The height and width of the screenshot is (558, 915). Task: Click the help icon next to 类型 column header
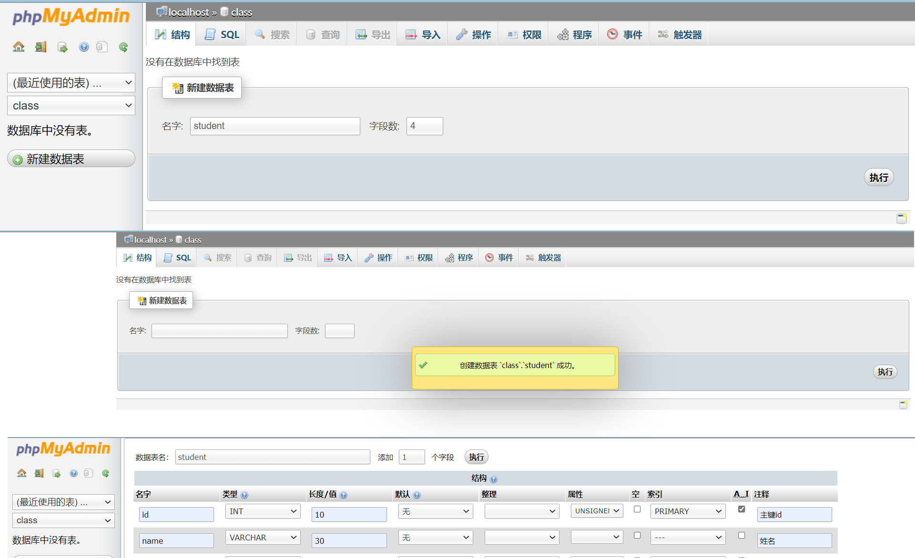pyautogui.click(x=244, y=495)
